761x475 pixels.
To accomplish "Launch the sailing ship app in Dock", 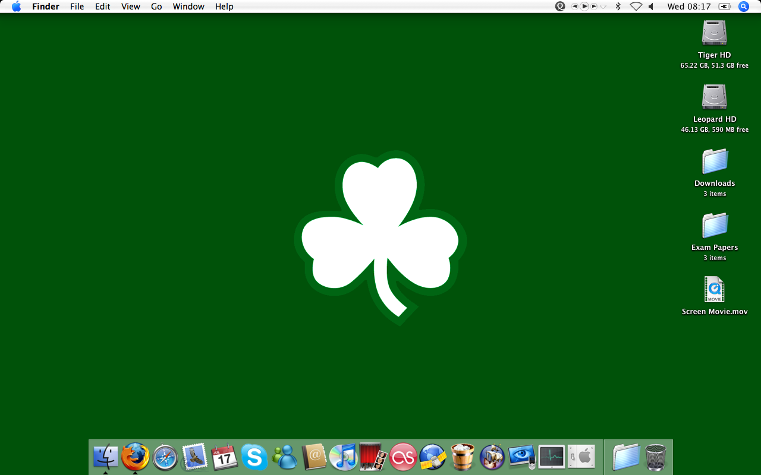I will tap(492, 457).
